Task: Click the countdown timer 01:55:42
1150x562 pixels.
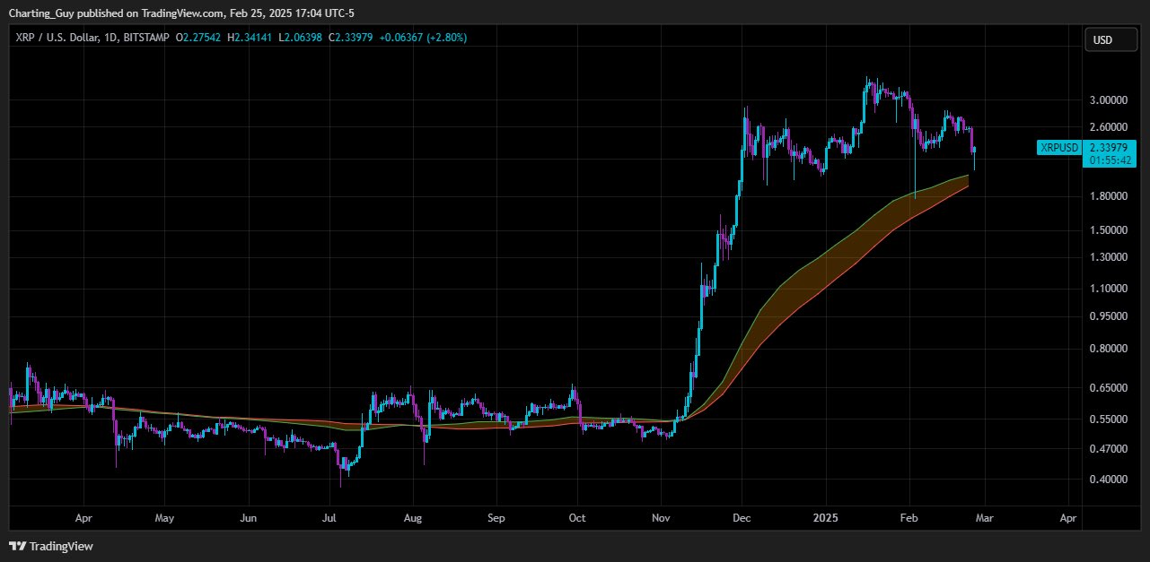Action: click(1110, 160)
